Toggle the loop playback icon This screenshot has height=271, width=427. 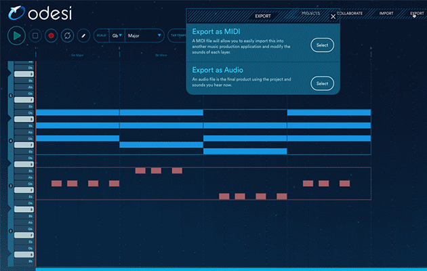[x=67, y=35]
